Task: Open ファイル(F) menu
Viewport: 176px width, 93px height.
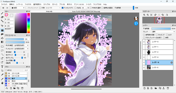Action: (4, 4)
